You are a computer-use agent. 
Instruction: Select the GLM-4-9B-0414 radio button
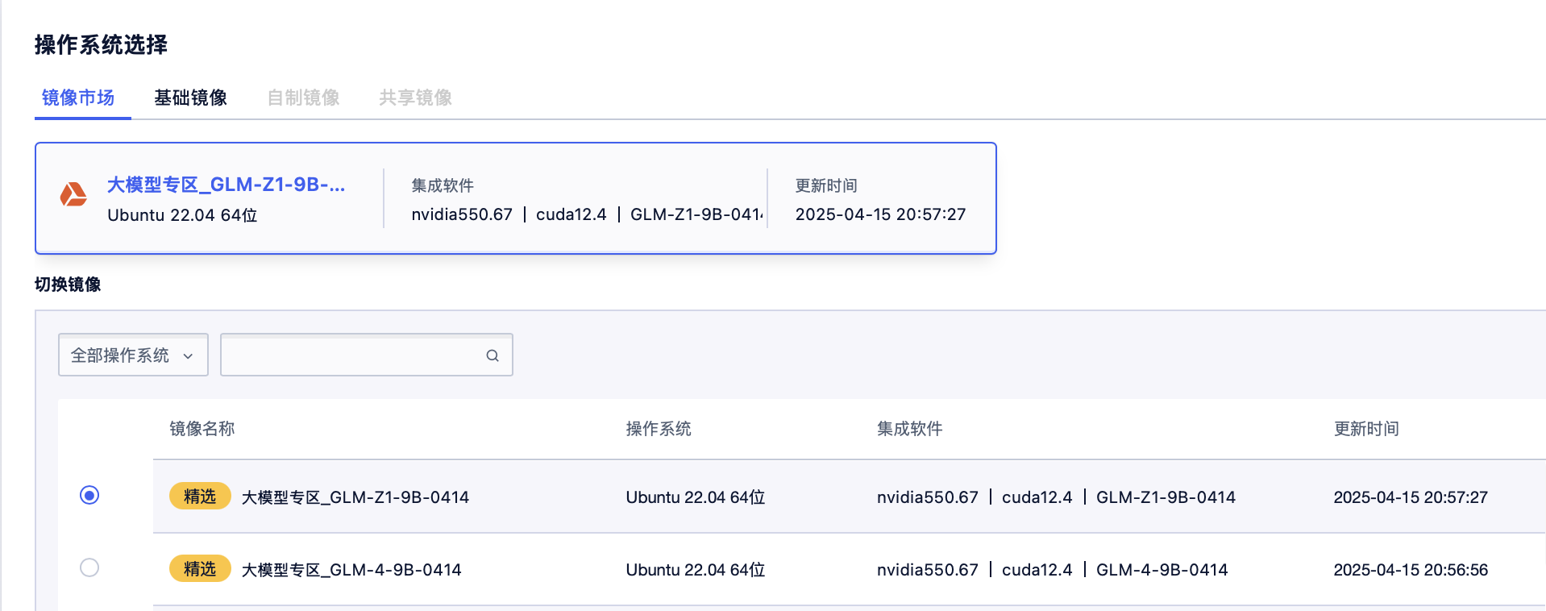[x=89, y=567]
